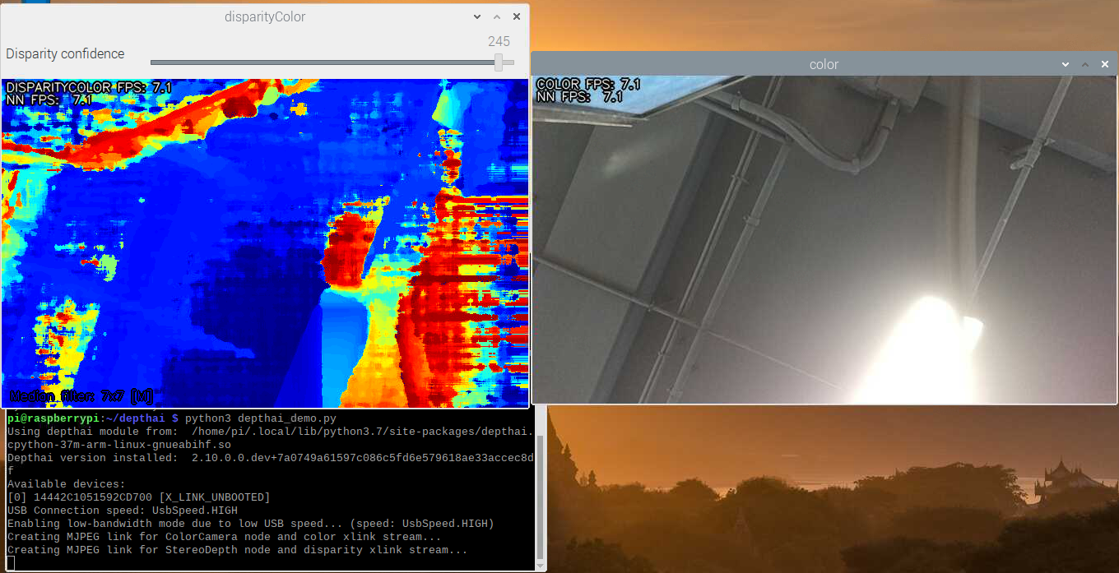The height and width of the screenshot is (573, 1119).
Task: Maximize the disparityColor window
Action: (497, 16)
